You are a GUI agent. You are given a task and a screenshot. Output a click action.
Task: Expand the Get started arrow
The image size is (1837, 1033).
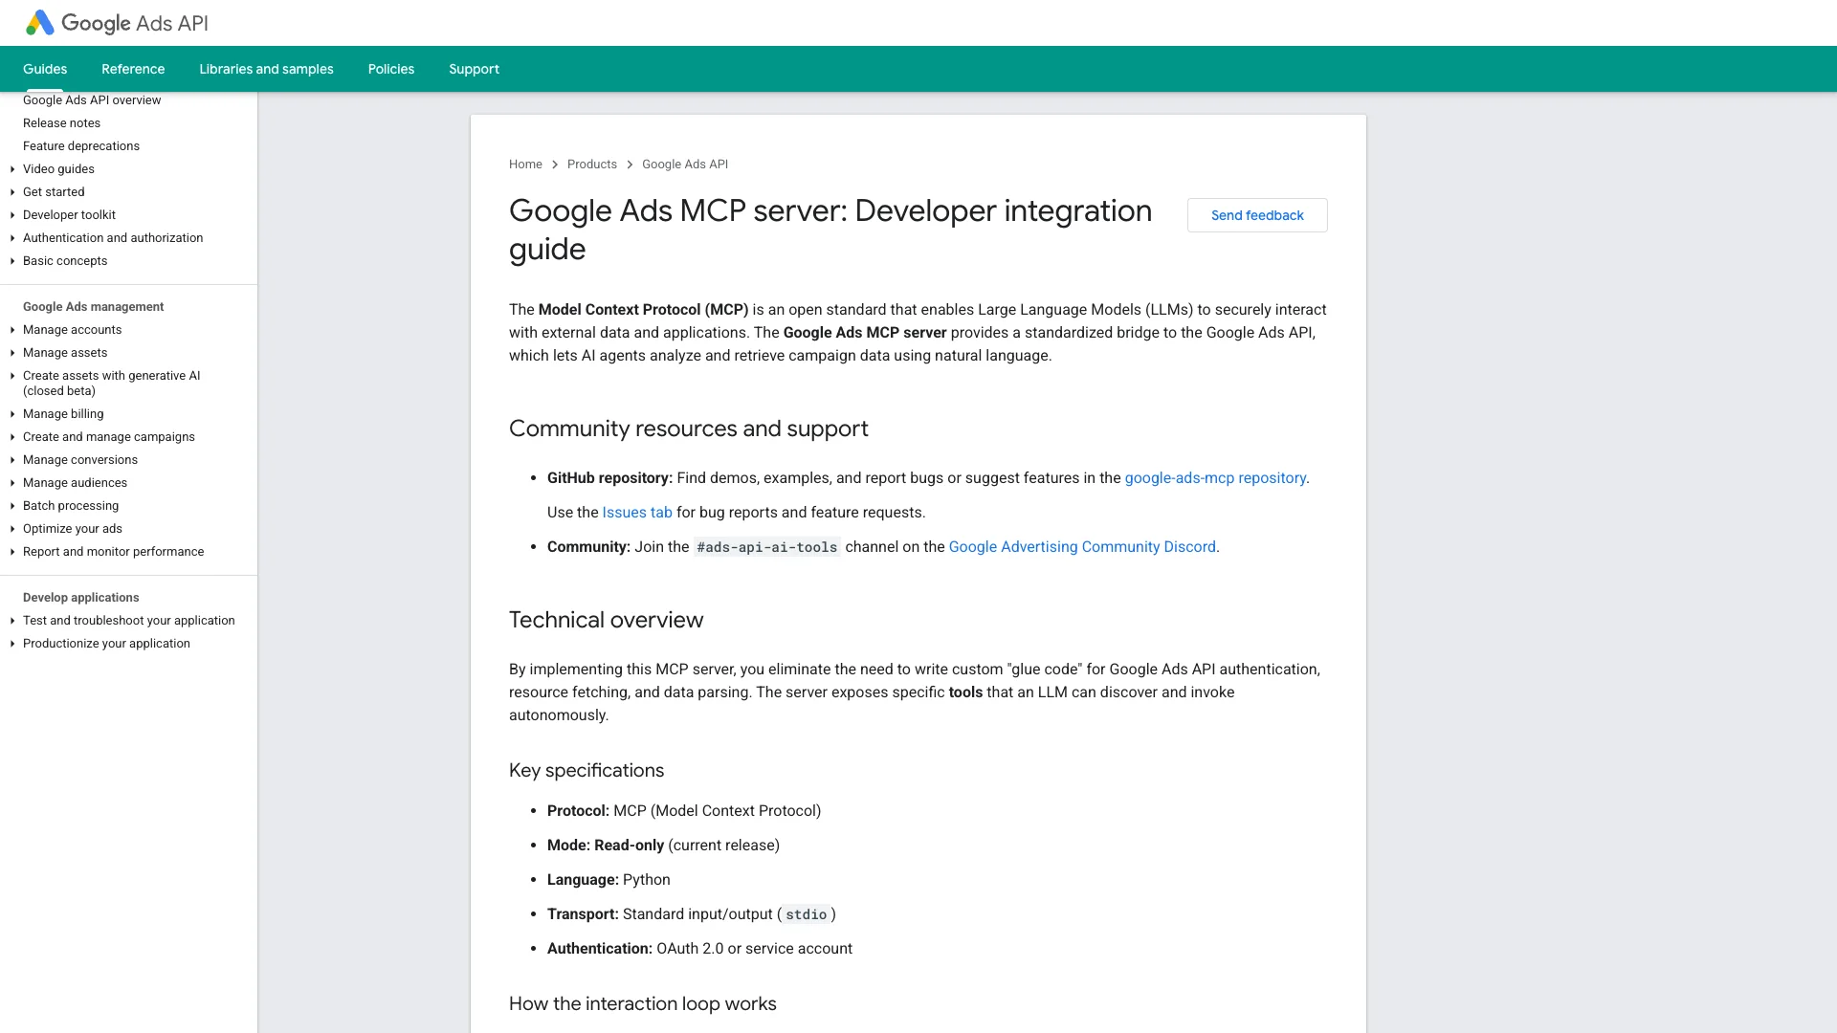12,192
